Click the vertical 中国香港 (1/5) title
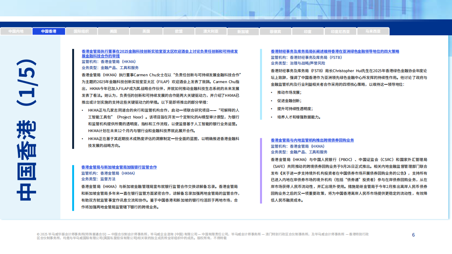 (29, 129)
